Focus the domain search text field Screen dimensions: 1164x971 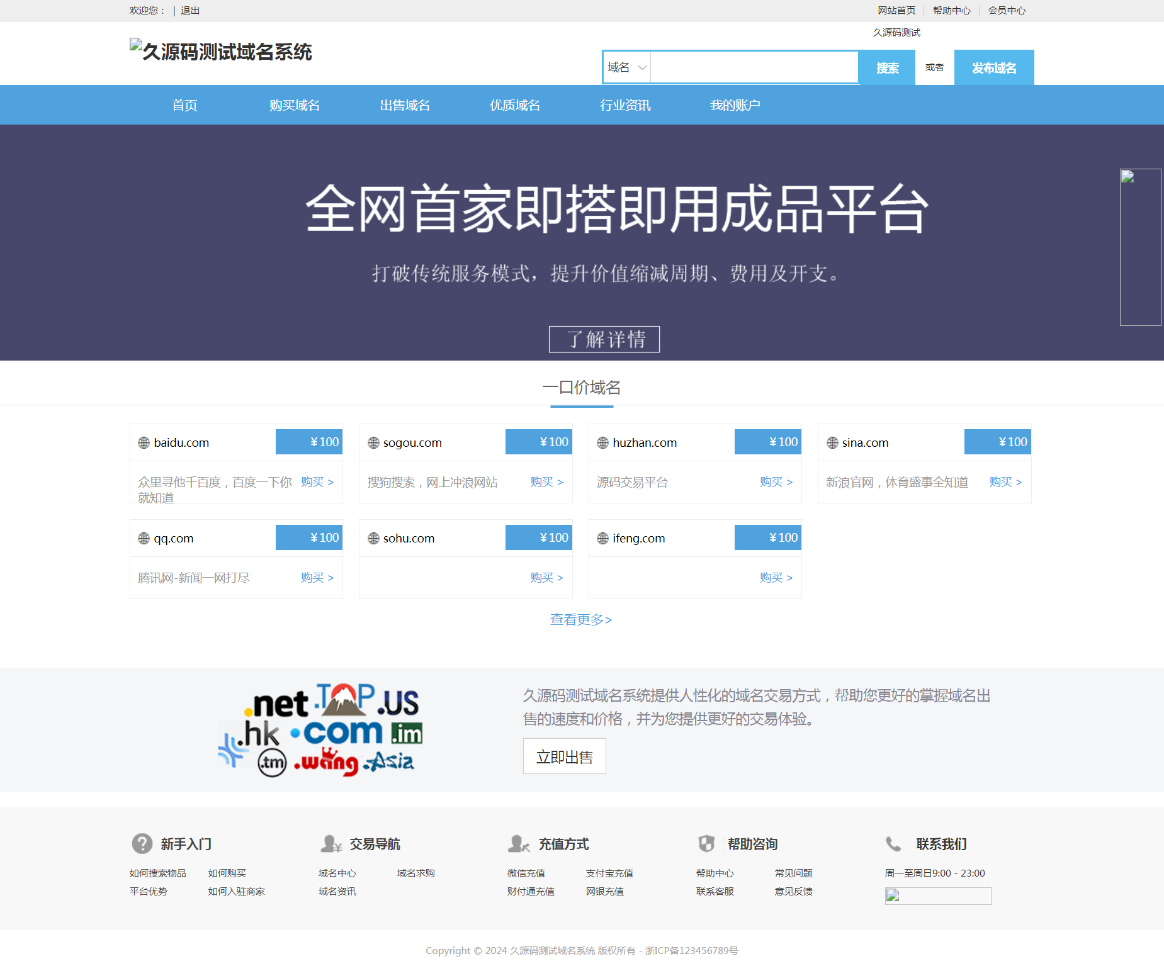click(x=754, y=67)
